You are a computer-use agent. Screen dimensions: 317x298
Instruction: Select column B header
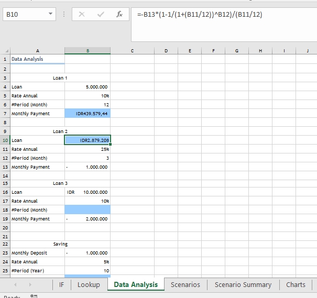click(88, 51)
